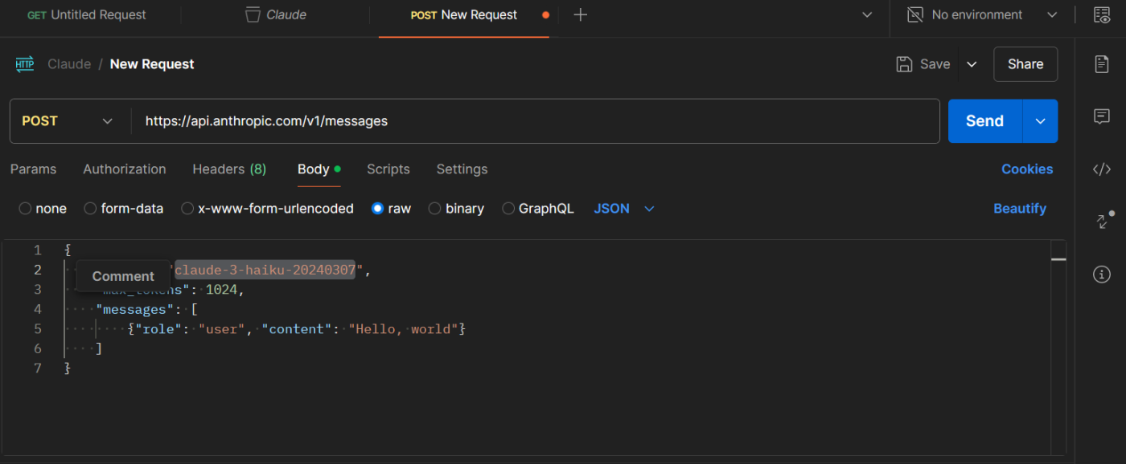Open the JSON body format dropdown
Screen dimensions: 1126x464
[624, 209]
